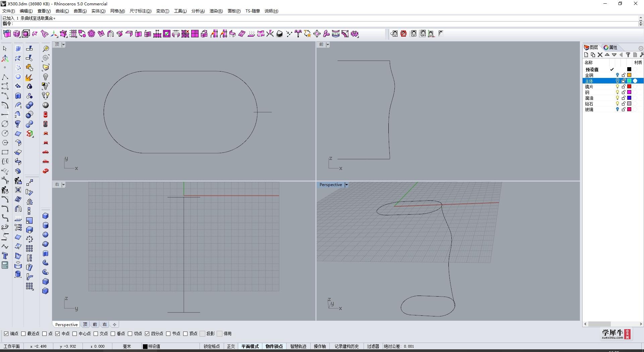Open the Perspective viewport dropdown arrow
The image size is (644, 352).
tap(346, 185)
